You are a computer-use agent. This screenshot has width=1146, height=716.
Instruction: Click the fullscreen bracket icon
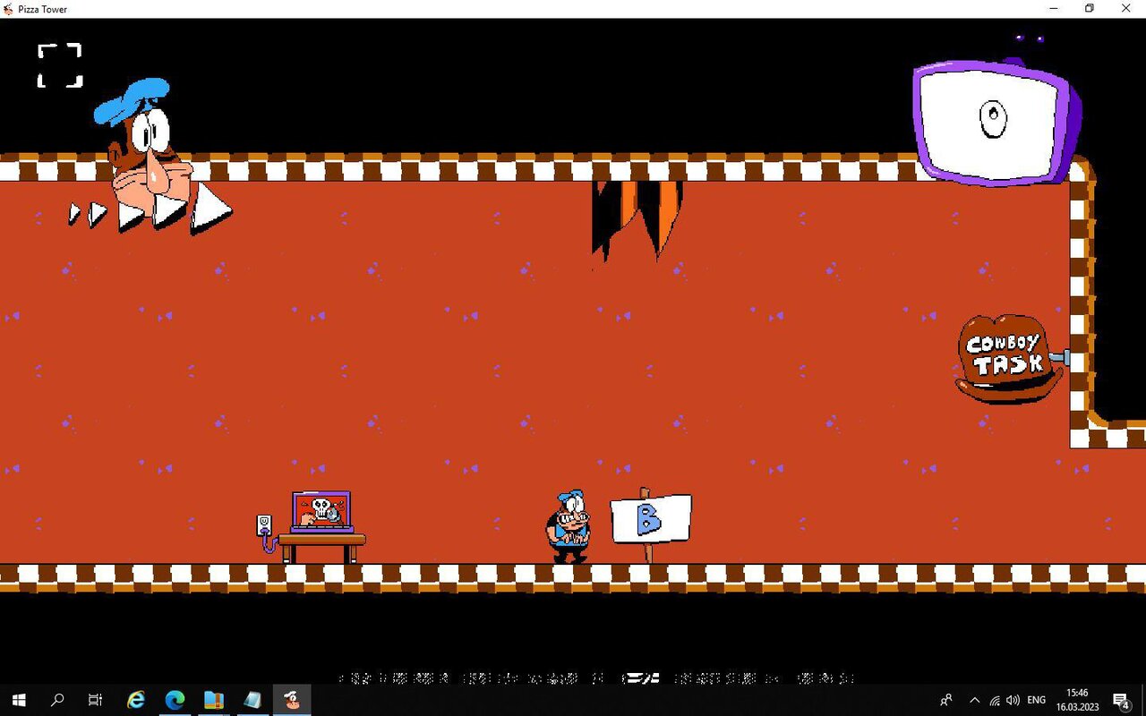pos(60,65)
